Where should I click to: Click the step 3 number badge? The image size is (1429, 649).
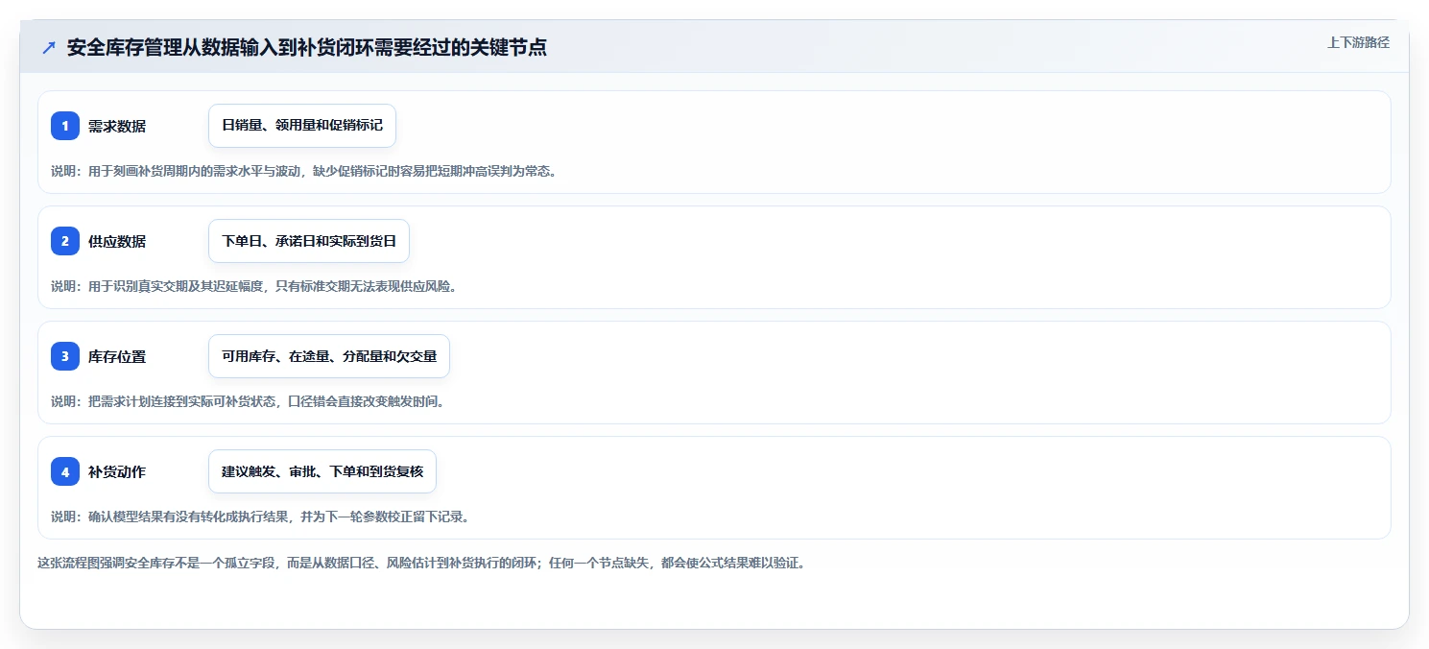coord(65,356)
